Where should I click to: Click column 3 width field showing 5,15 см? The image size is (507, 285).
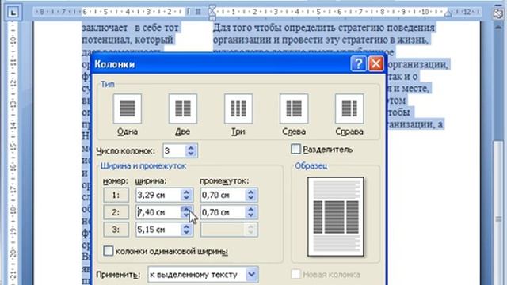point(158,230)
